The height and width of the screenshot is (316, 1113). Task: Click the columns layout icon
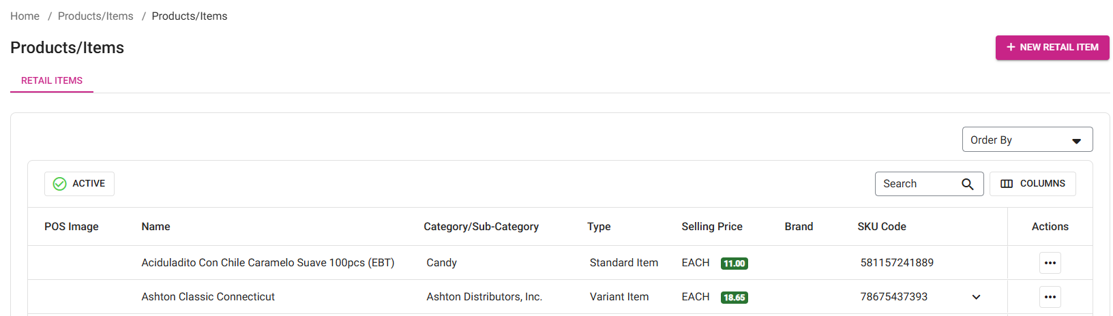tap(1007, 184)
